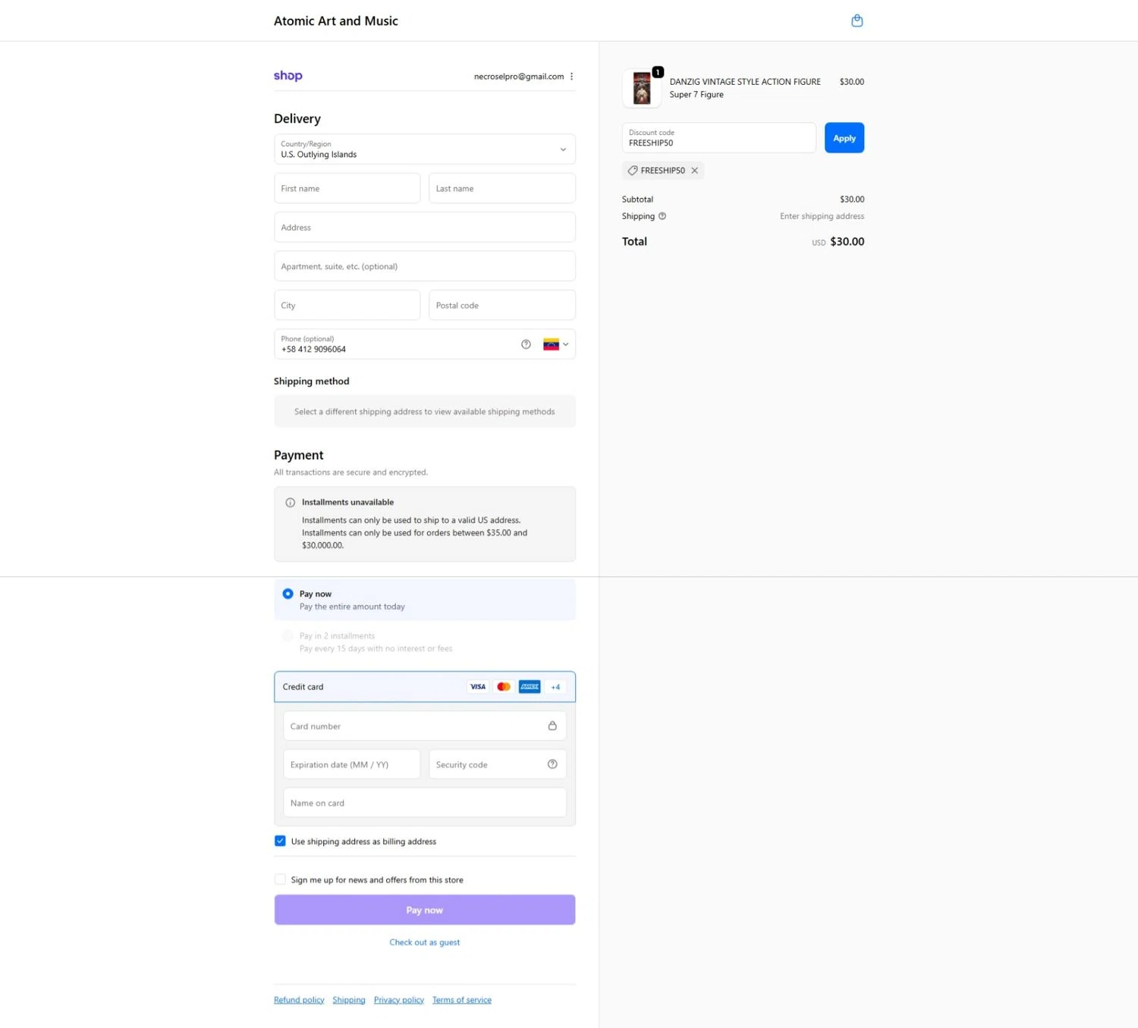Screen dimensions: 1138x1028
Task: Click Check out as guest link
Action: click(x=425, y=942)
